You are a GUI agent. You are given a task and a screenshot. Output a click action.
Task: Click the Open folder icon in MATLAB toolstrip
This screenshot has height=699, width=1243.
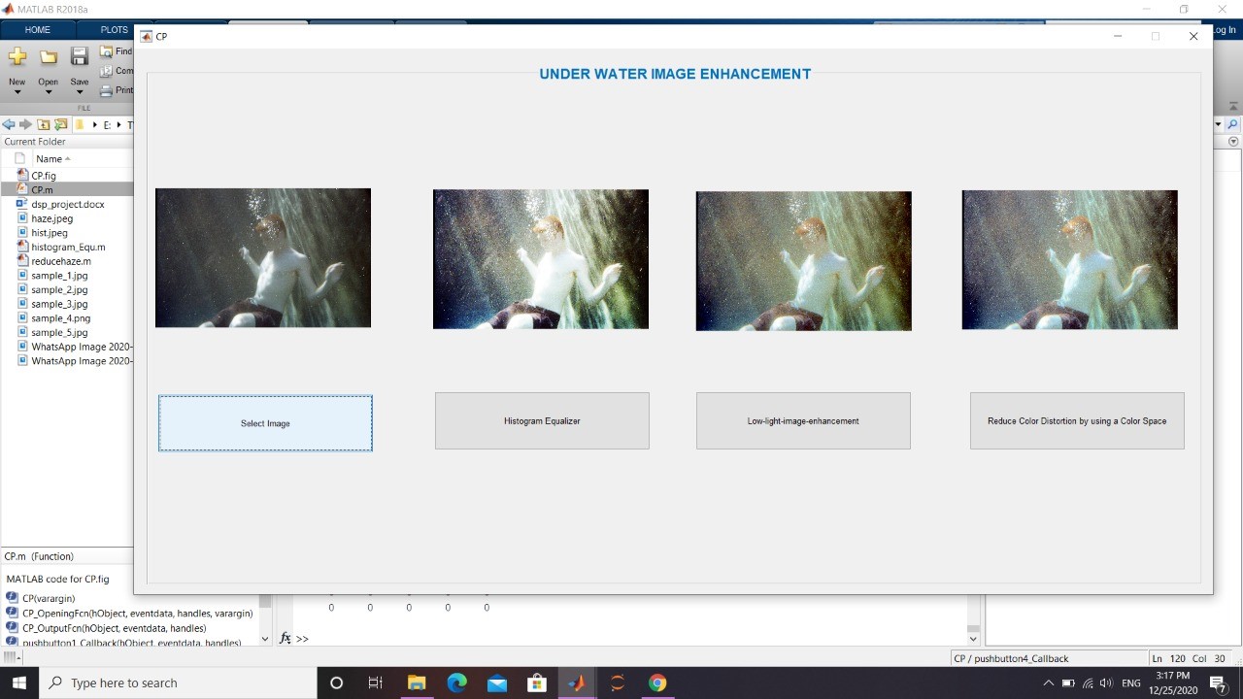[x=48, y=56]
